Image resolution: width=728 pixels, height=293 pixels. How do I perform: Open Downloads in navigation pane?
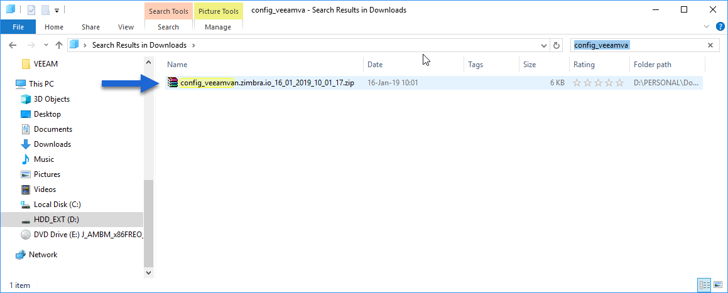(x=53, y=144)
